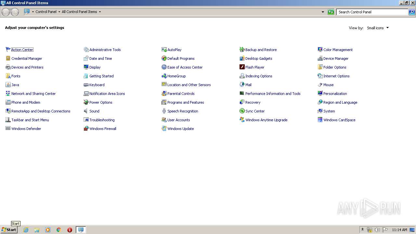Click the Credential Manager vault icon
The width and height of the screenshot is (416, 234).
[x=8, y=58]
